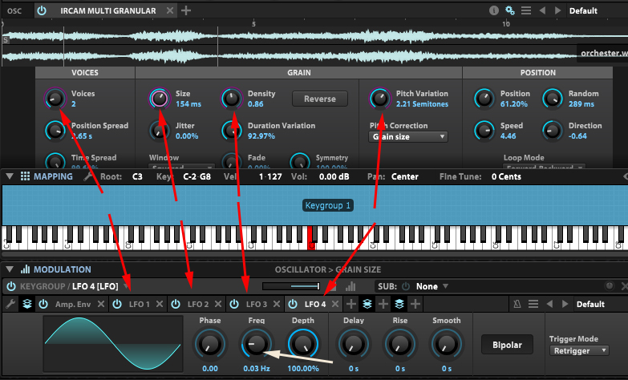Screen dimensions: 628x380
Task: Add modulator with plus after LFO 4
Action: (x=351, y=305)
